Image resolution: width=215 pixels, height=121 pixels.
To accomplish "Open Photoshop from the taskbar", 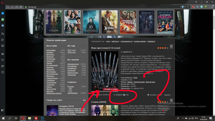I will tap(43, 118).
